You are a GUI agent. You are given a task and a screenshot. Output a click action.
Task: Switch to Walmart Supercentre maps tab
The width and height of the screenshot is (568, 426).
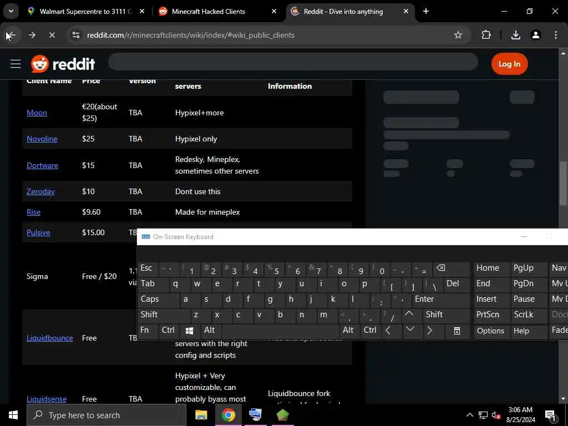[x=85, y=11]
